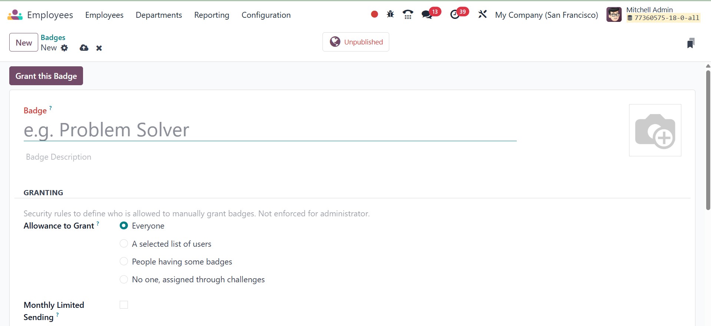Open the Employees menu
Screen dimensions: 711x326
[104, 15]
